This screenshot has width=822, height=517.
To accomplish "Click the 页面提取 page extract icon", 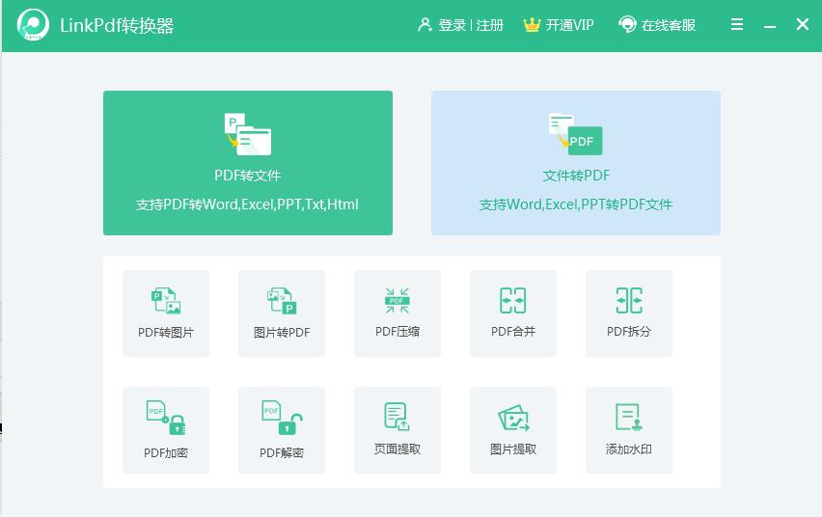I will pos(397,417).
